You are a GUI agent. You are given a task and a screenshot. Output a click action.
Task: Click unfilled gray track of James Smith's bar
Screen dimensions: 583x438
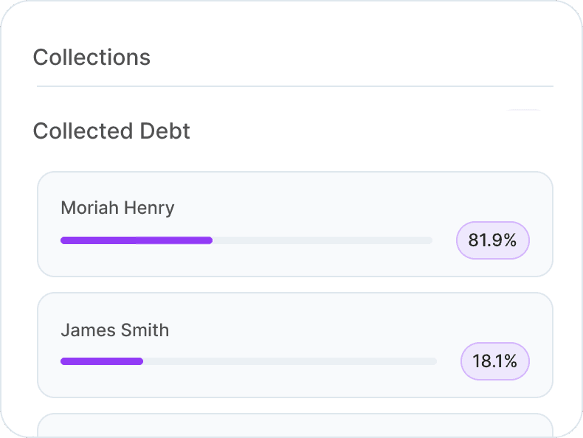(289, 361)
